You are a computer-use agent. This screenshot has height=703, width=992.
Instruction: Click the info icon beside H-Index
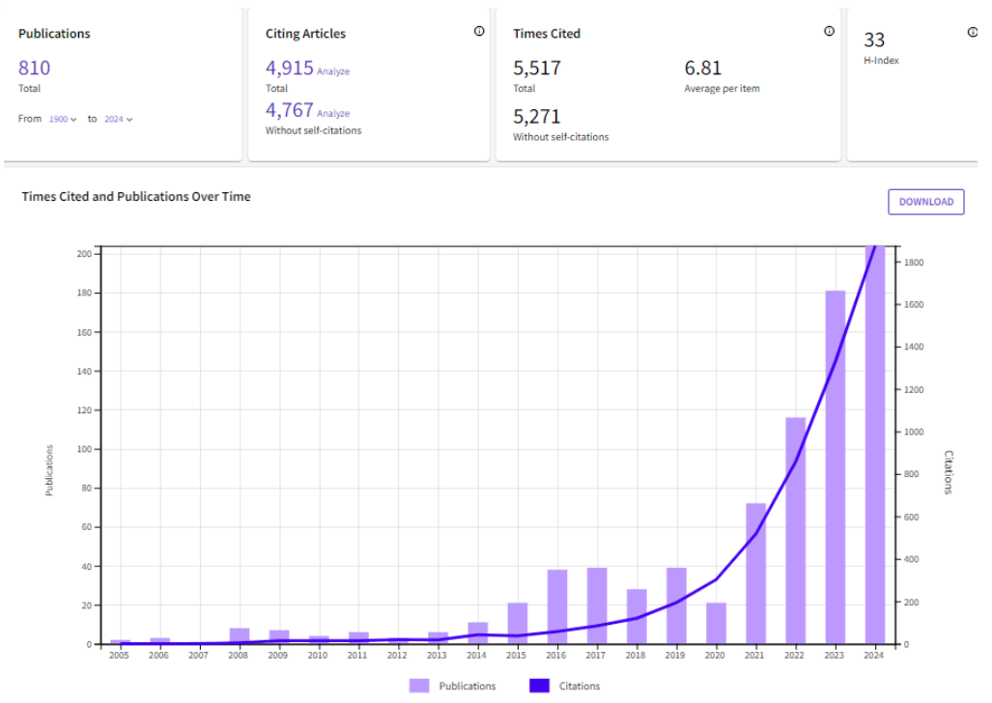(972, 32)
